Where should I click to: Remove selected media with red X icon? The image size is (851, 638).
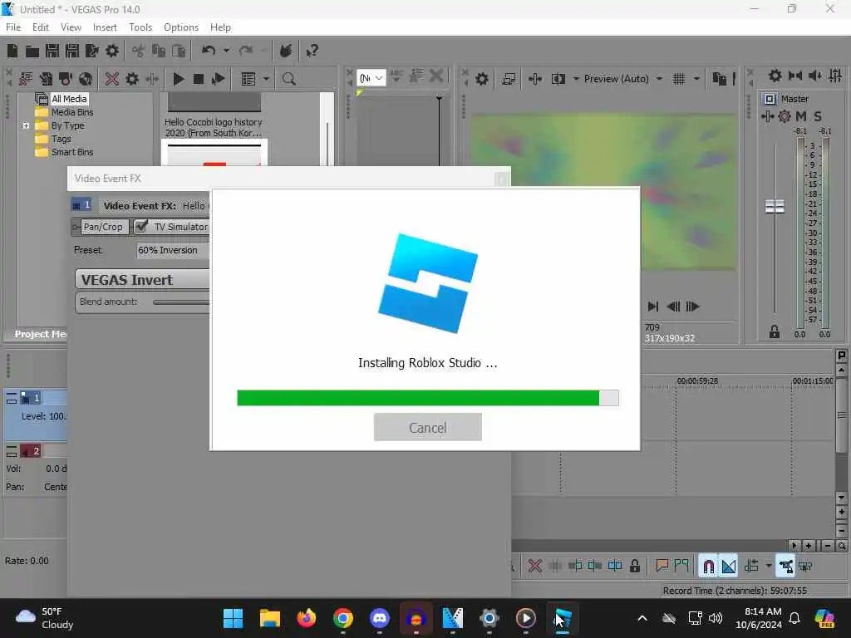112,79
